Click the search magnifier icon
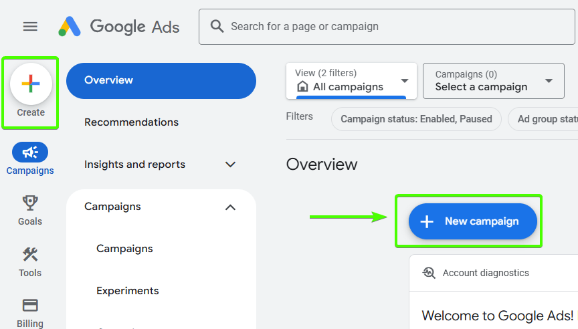 point(217,26)
